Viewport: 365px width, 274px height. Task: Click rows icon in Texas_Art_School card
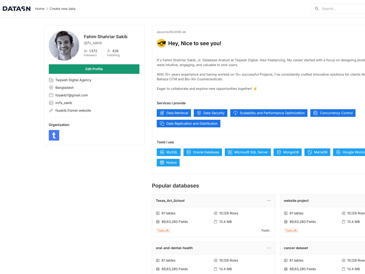[x=216, y=213]
